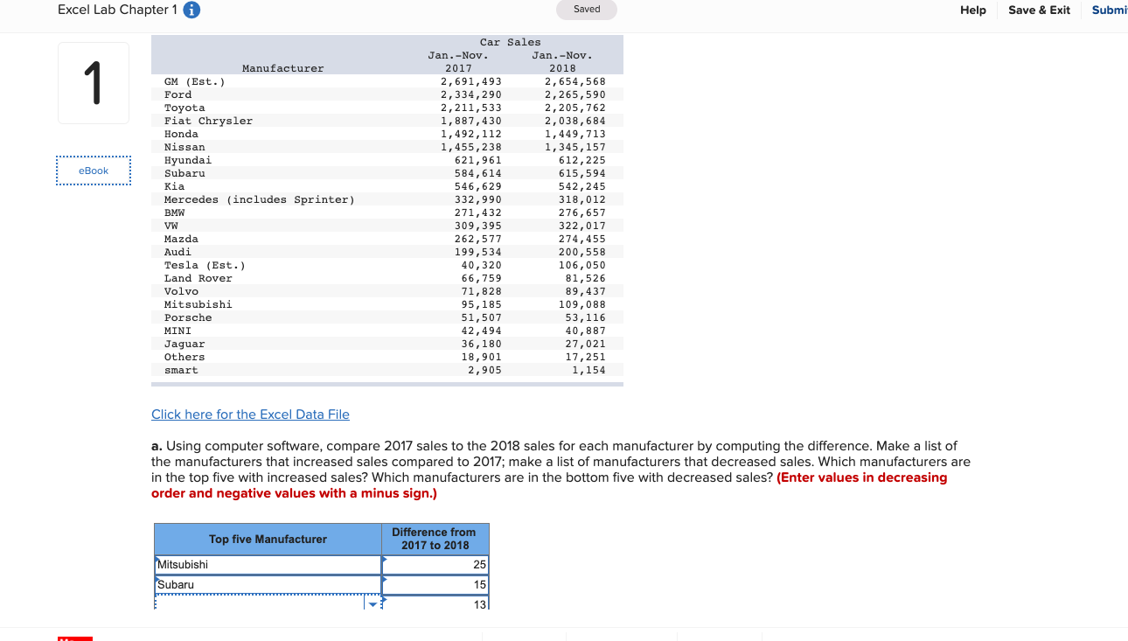Screen dimensions: 1128x641
Task: Click the Excel Lab Chapter 1 title
Action: (117, 10)
